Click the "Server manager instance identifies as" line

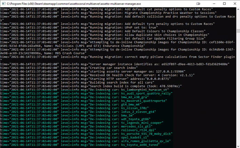click(115, 64)
